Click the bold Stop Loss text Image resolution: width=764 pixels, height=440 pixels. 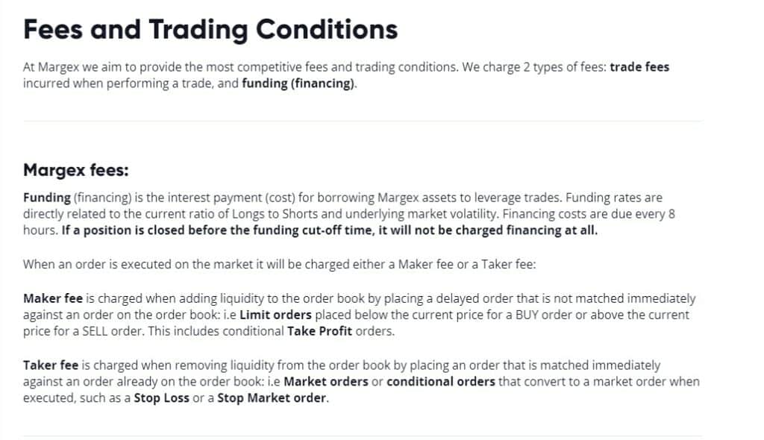pyautogui.click(x=161, y=398)
